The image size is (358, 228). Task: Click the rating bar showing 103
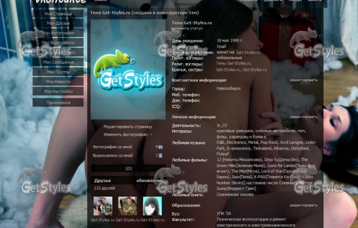click(x=128, y=168)
